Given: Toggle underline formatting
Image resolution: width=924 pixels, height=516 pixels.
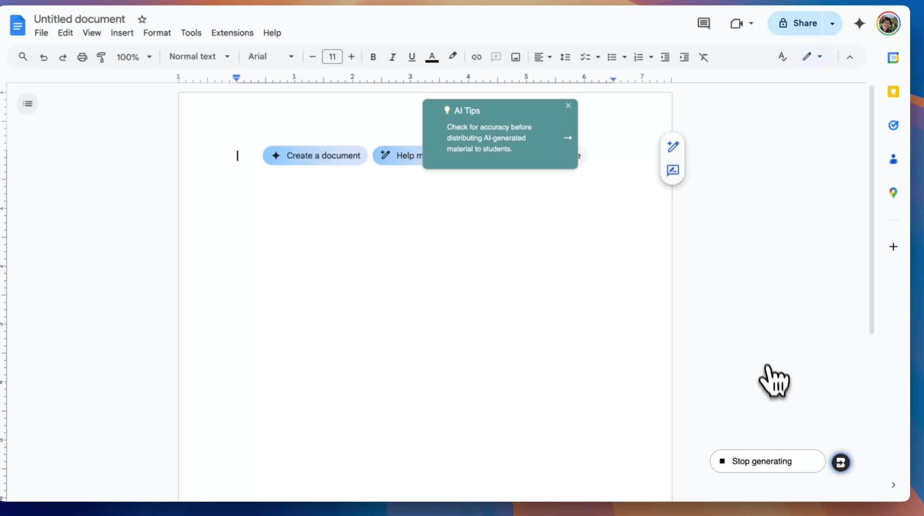Looking at the screenshot, I should tap(412, 57).
